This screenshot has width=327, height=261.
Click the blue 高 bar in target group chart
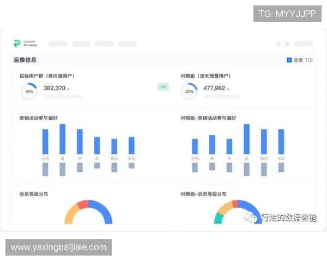tap(63, 139)
